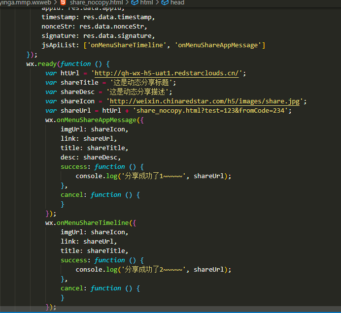Select the html breadcrumb segment
The height and width of the screenshot is (313, 341).
click(x=146, y=2)
